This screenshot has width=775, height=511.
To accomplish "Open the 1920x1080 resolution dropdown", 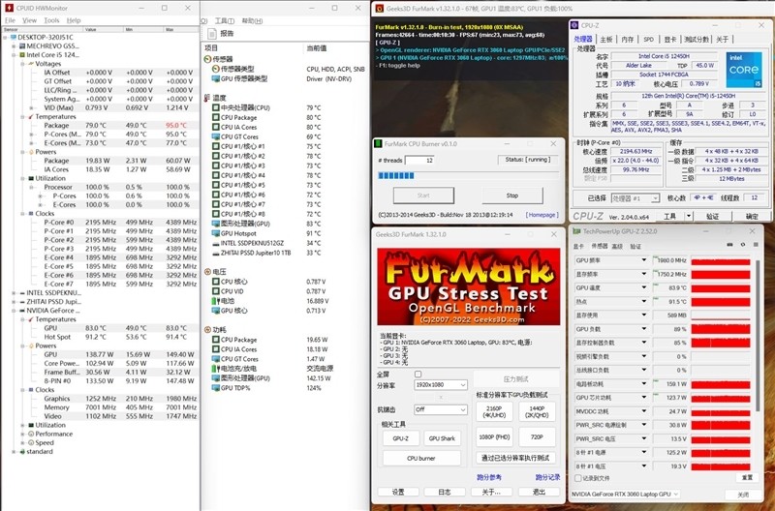I will (x=440, y=384).
